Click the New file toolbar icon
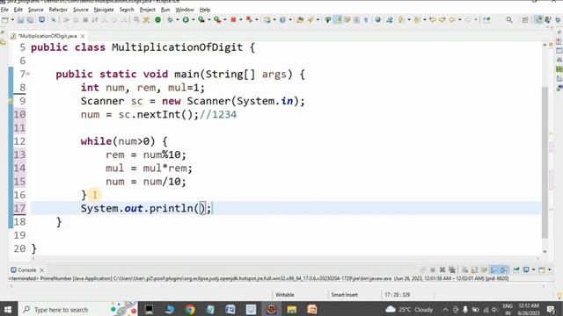 click(x=5, y=20)
